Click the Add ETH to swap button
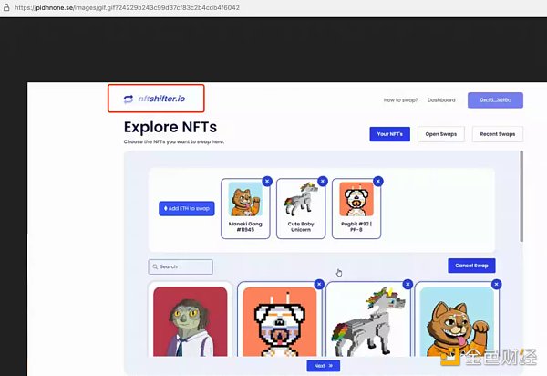 [x=186, y=208]
